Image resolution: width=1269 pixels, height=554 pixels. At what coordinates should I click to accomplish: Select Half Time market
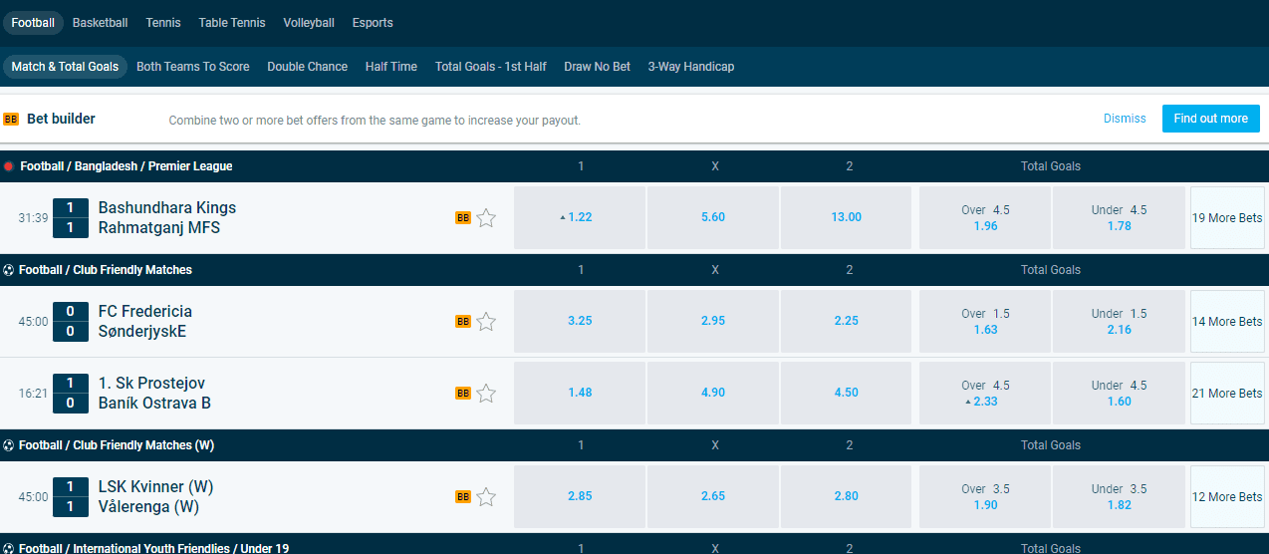click(391, 67)
